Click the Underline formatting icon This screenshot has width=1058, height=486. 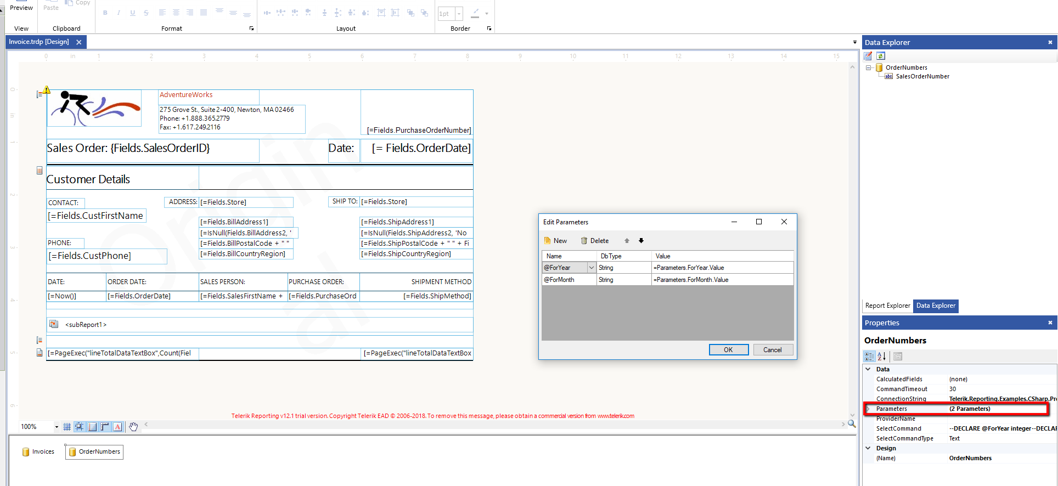tap(132, 13)
